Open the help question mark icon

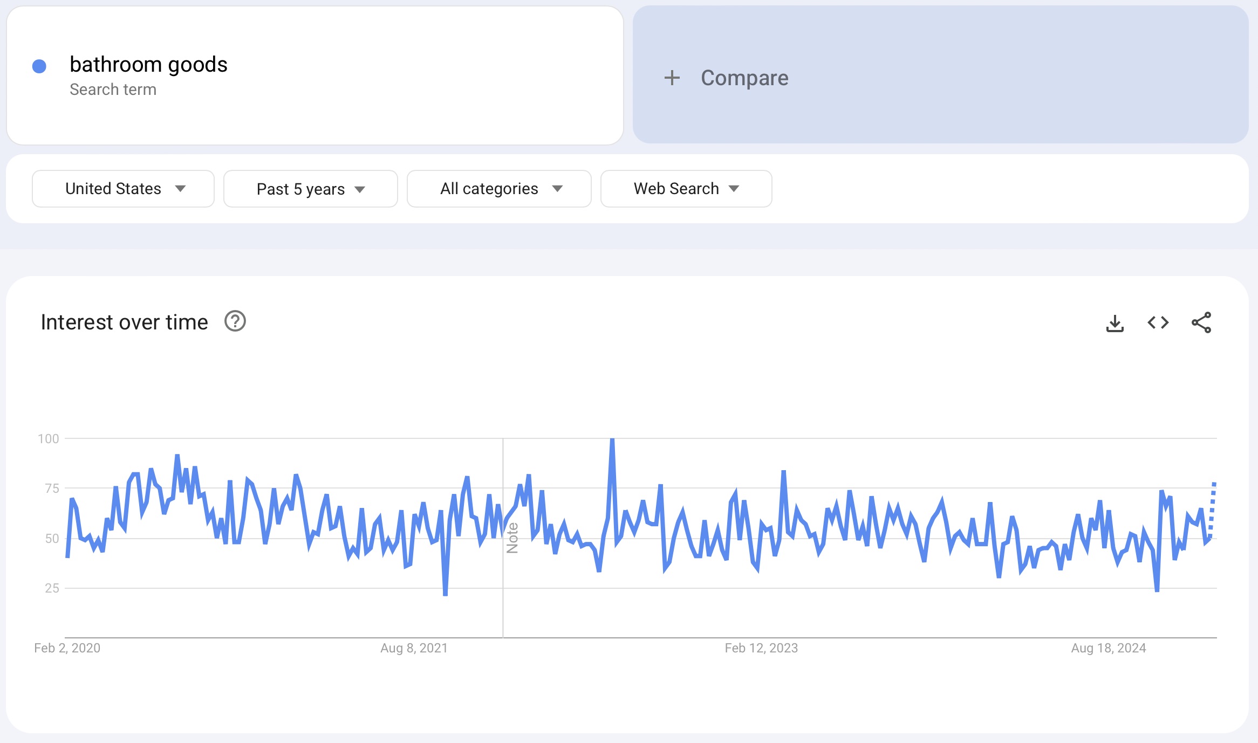(235, 321)
